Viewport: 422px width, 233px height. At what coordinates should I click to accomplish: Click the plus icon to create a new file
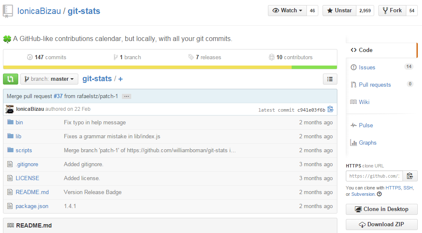pos(120,79)
